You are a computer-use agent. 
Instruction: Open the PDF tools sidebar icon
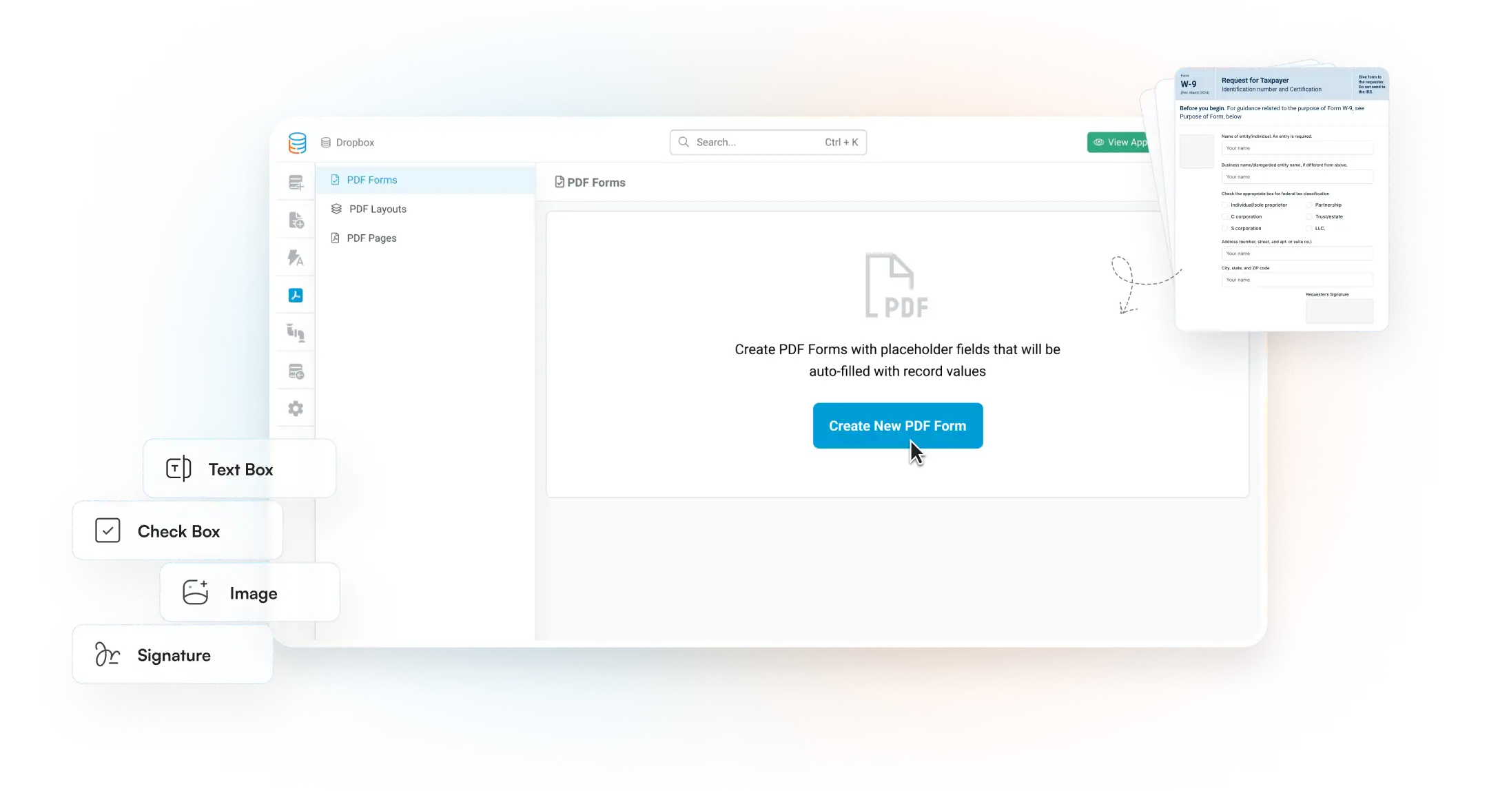click(x=296, y=296)
